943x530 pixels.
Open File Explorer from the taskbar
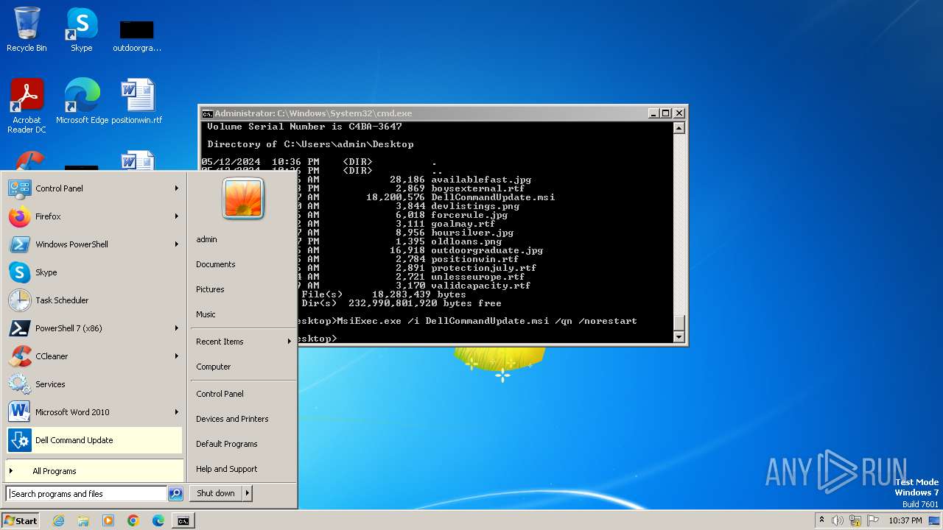pyautogui.click(x=83, y=520)
